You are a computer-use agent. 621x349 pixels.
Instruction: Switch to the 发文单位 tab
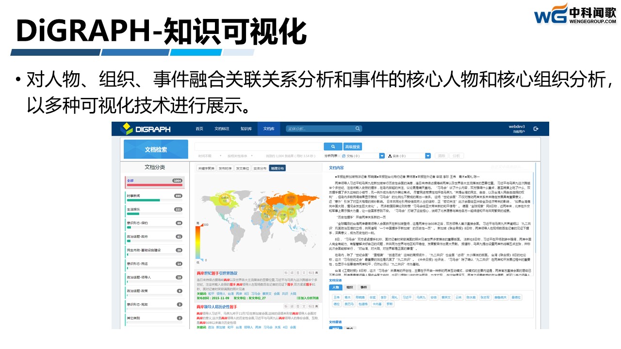243,168
